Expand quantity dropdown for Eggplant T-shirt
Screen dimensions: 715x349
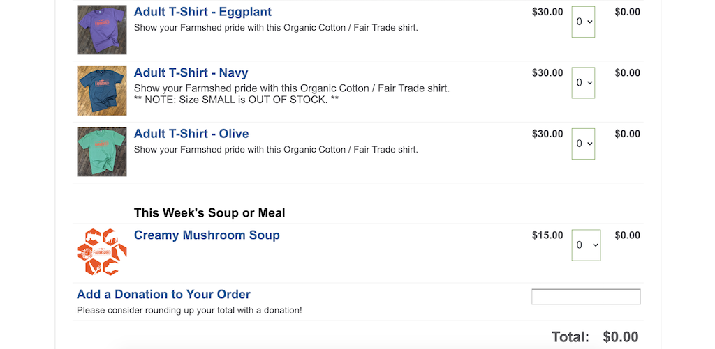click(583, 22)
